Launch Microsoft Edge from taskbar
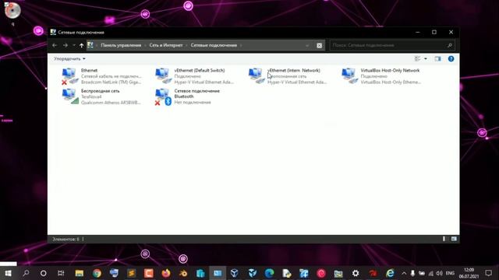Viewport: 499px width, 280px height. pyautogui.click(x=269, y=273)
